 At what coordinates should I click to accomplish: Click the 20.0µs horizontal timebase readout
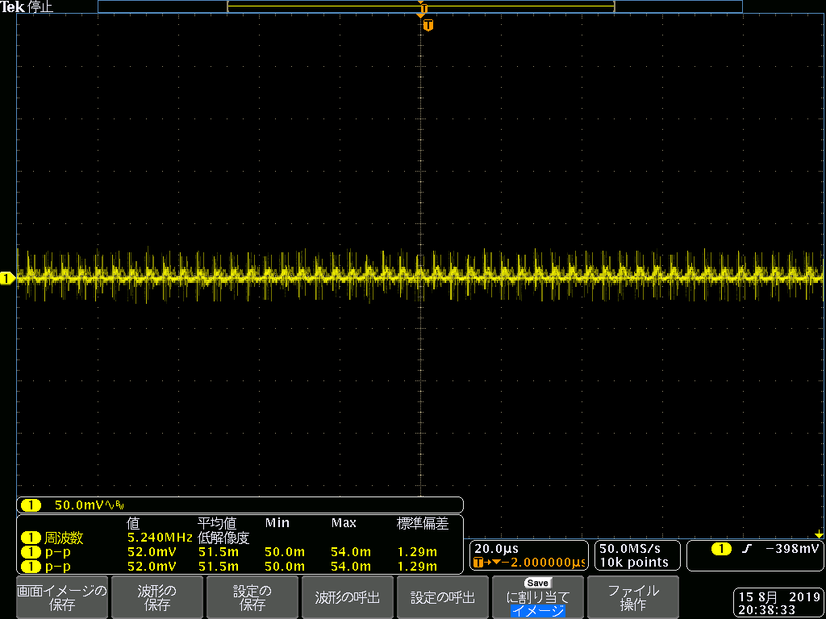click(496, 549)
